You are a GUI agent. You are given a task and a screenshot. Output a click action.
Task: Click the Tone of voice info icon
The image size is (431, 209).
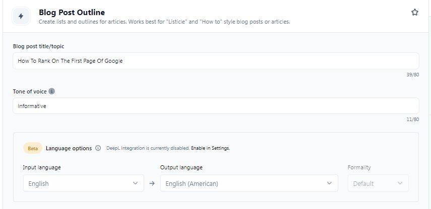pyautogui.click(x=52, y=91)
